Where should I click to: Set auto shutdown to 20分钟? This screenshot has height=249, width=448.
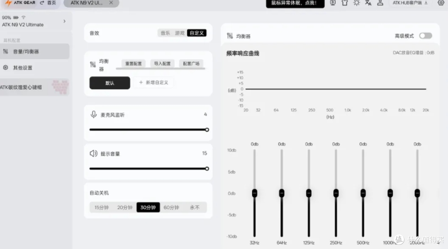[125, 207]
